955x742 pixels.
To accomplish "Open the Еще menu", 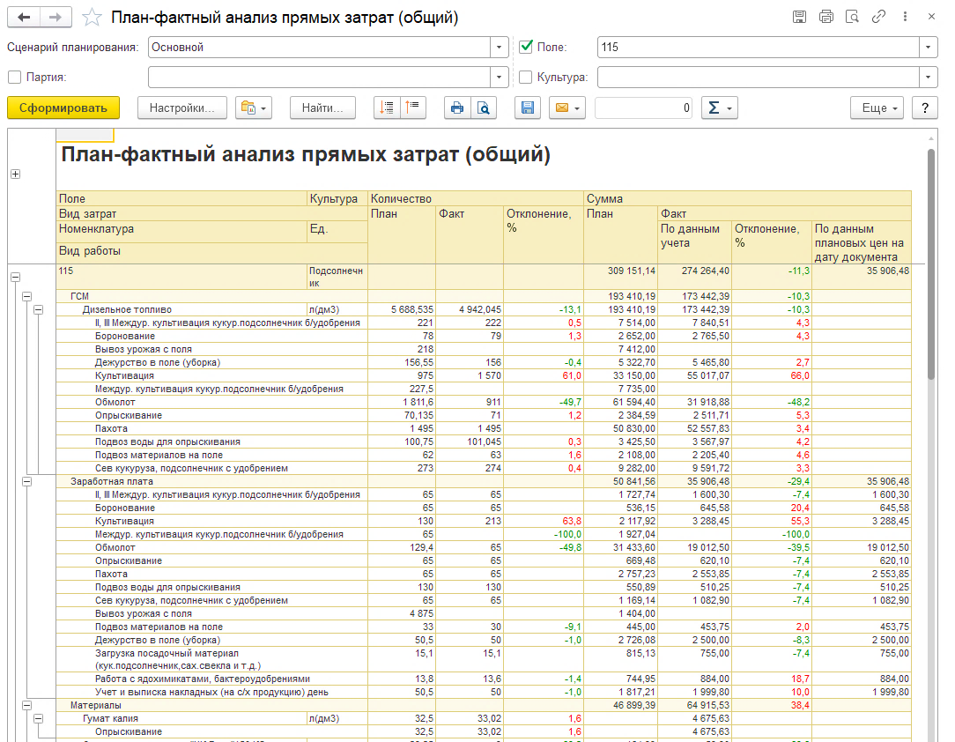I will pyautogui.click(x=877, y=108).
